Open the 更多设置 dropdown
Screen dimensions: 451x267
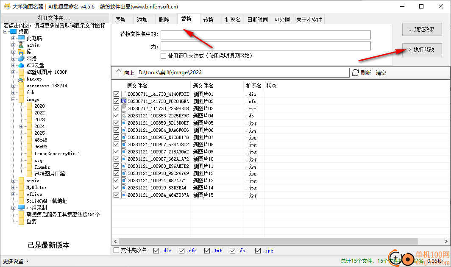(16, 261)
